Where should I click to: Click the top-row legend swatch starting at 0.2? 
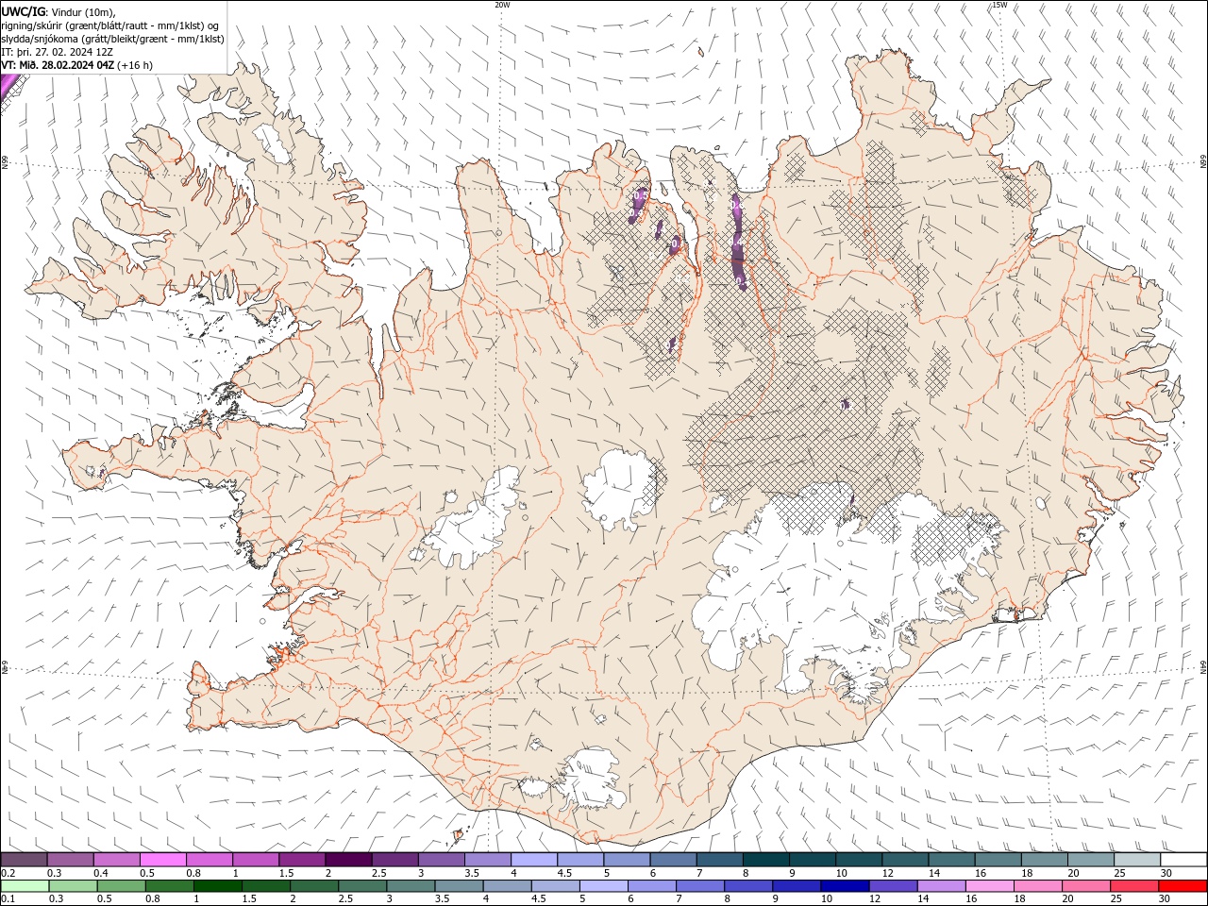25,859
